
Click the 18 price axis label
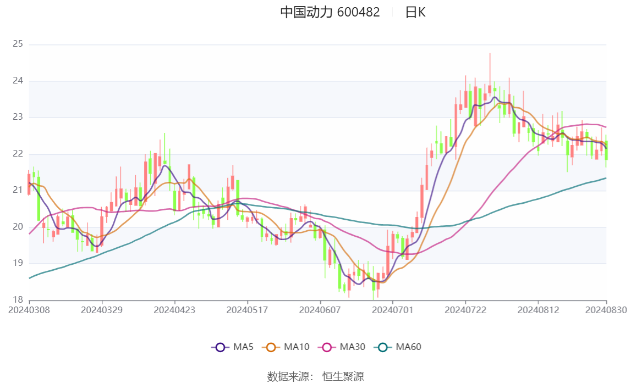[x=18, y=299]
